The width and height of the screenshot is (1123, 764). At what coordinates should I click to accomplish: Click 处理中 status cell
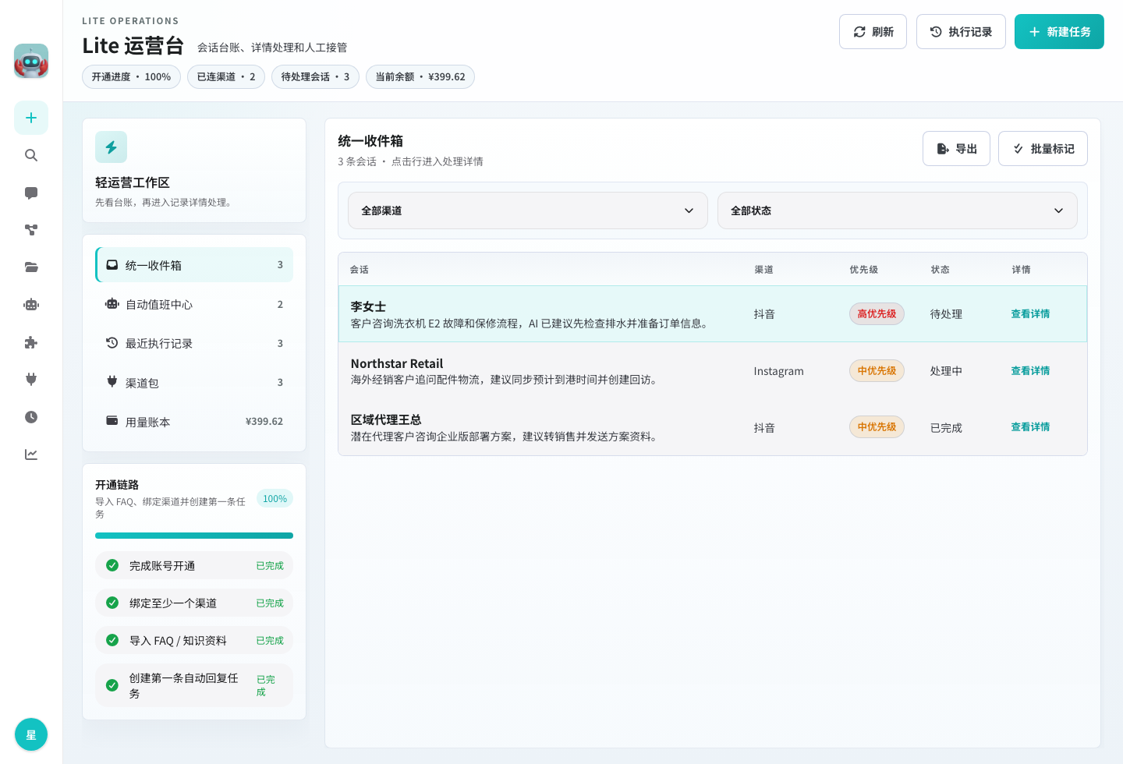pyautogui.click(x=946, y=371)
